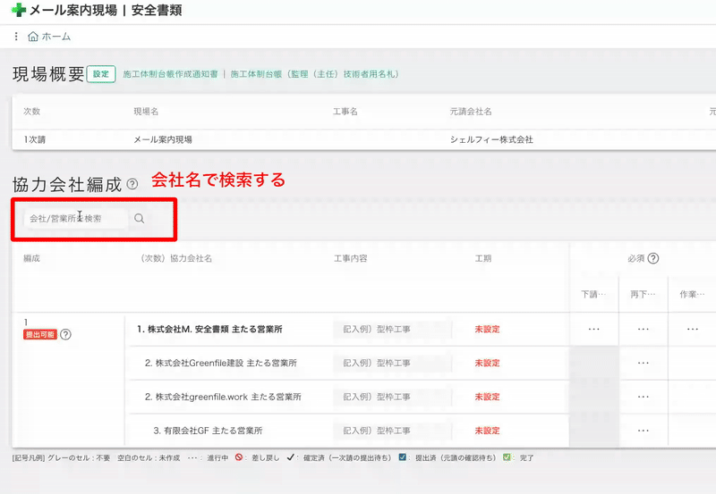Screen dimensions: 716x494
Task: Click the red 提出可能 badge
Action: pyautogui.click(x=40, y=334)
